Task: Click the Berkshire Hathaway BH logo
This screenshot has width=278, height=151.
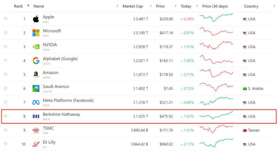Action: click(36, 116)
